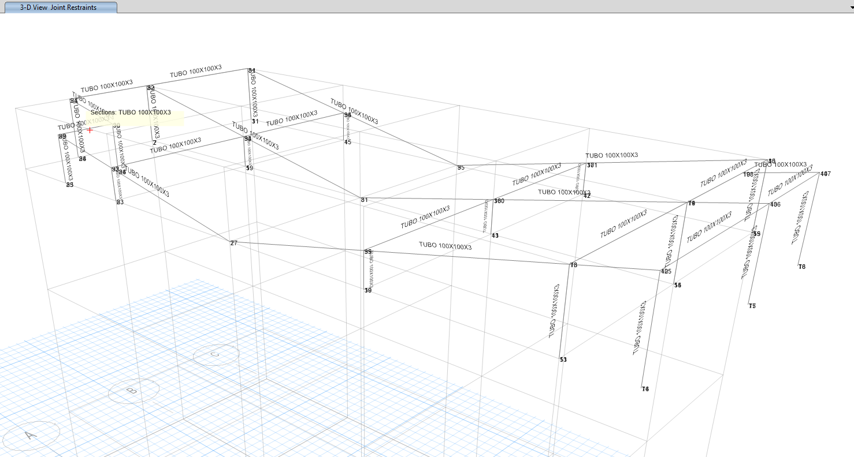Select joint label 83

point(120,203)
